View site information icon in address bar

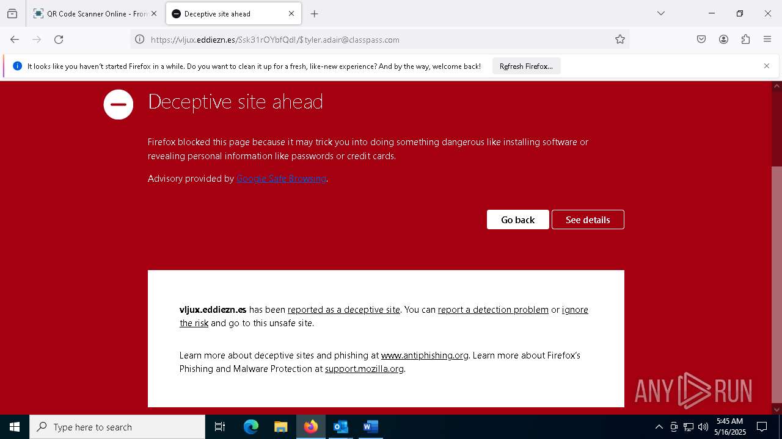pyautogui.click(x=140, y=40)
